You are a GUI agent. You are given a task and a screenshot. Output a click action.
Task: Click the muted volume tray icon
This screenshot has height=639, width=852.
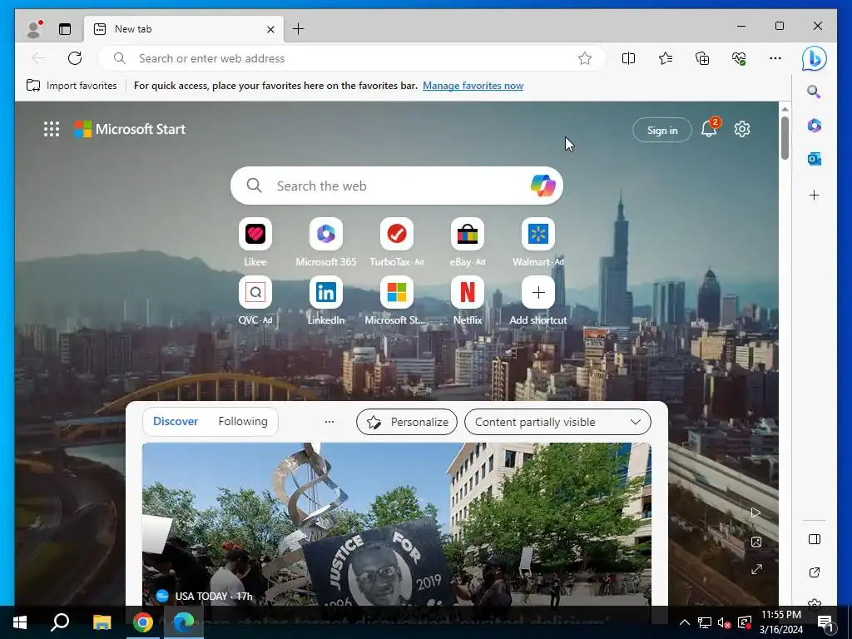tap(724, 622)
